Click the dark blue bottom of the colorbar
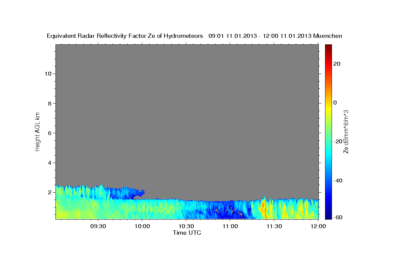Image resolution: width=394 pixels, height=263 pixels. tap(328, 216)
